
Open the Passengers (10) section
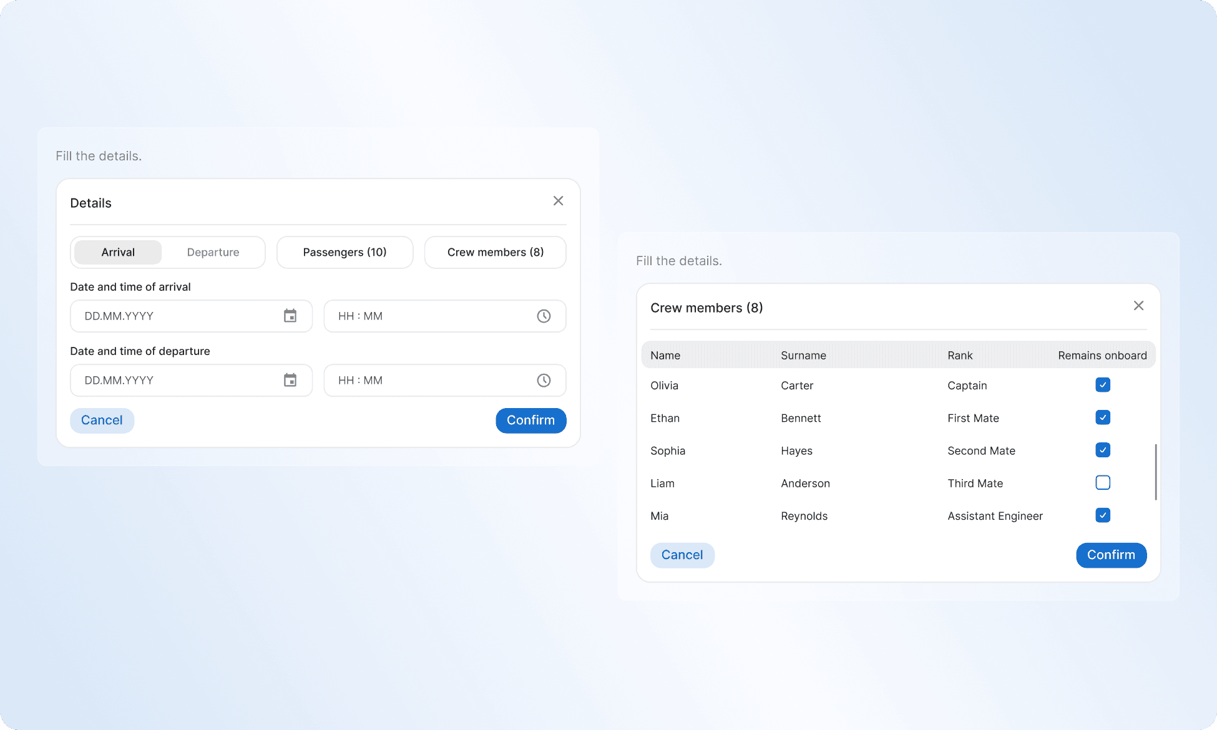345,252
